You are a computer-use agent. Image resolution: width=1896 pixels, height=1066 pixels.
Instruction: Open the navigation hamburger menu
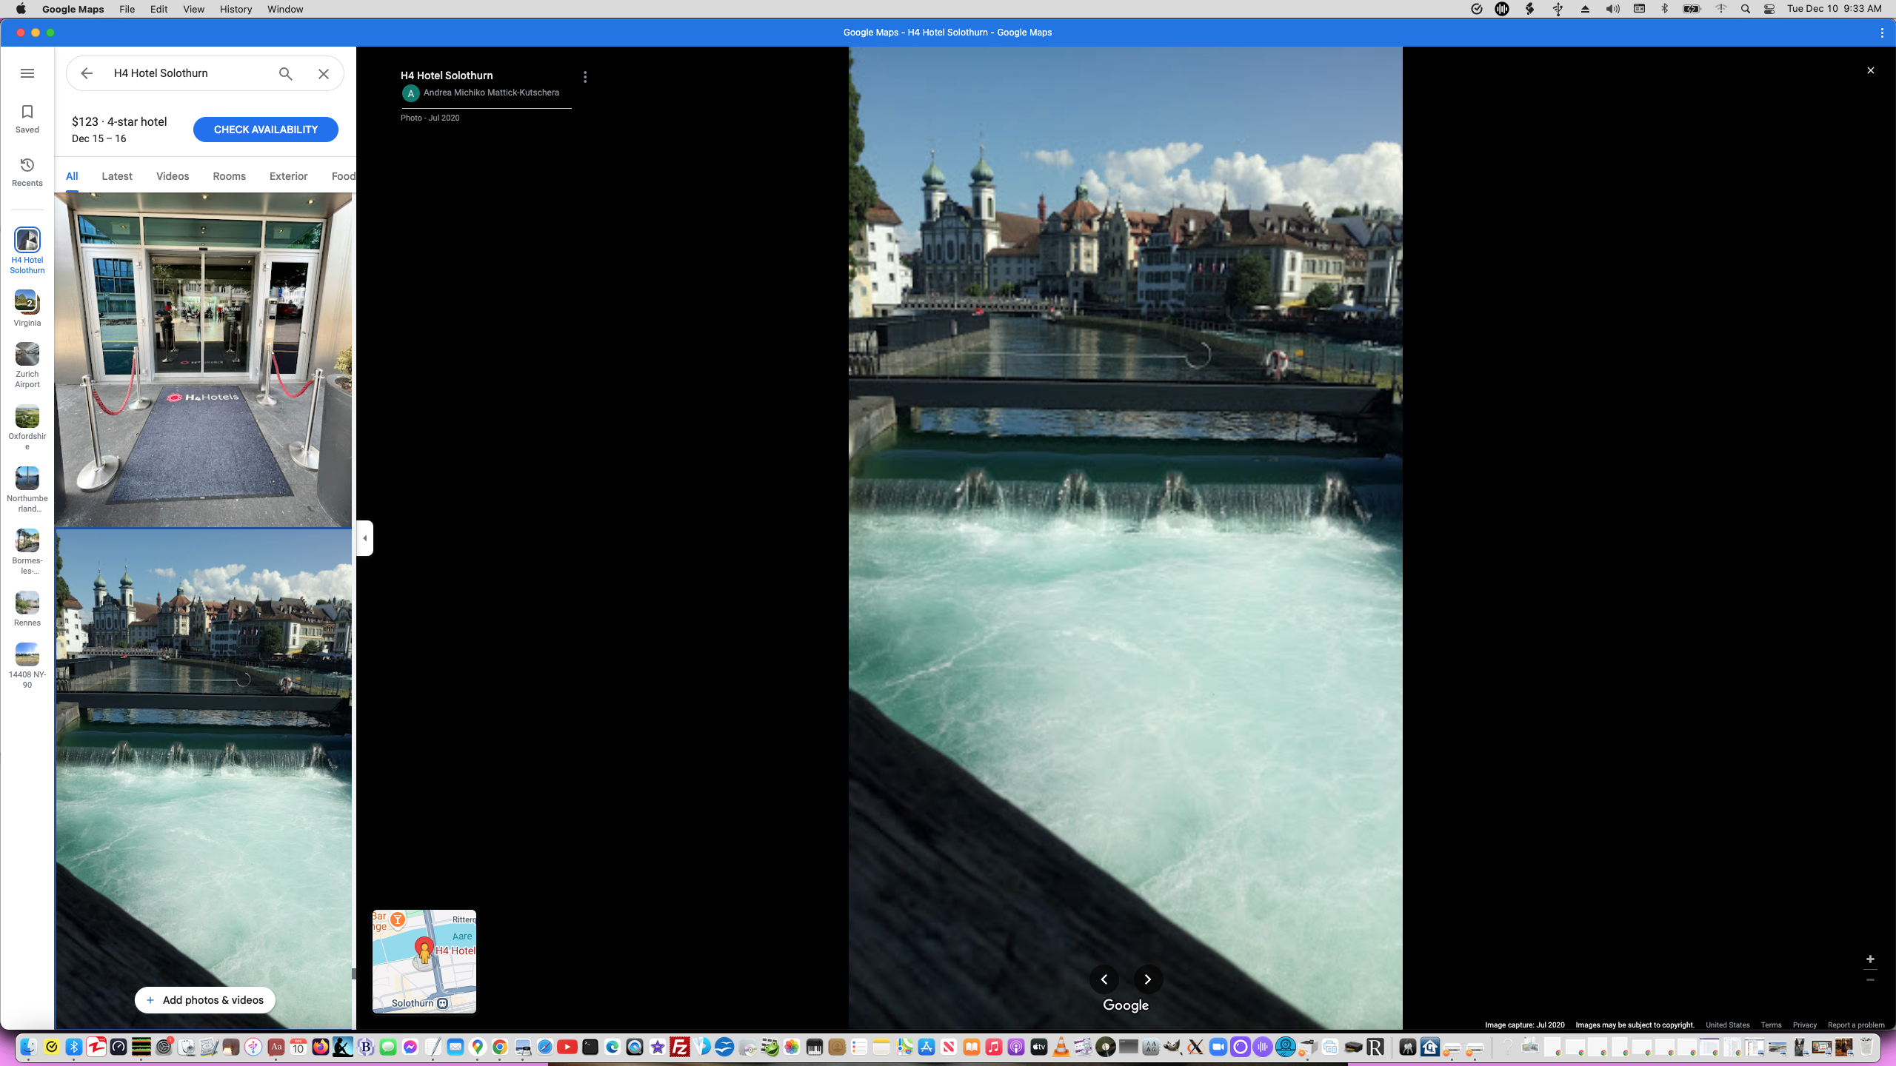tap(27, 73)
